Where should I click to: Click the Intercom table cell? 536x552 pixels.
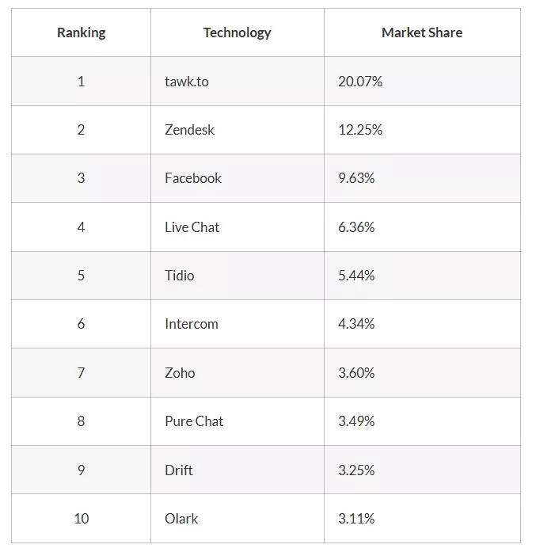(x=191, y=324)
